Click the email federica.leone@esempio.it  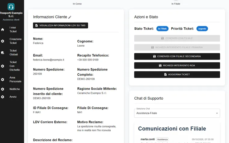coord(49,60)
